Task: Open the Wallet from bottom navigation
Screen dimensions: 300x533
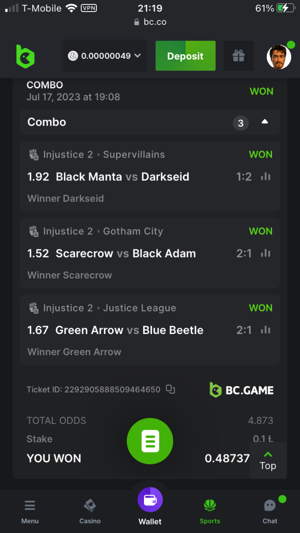Action: (150, 507)
